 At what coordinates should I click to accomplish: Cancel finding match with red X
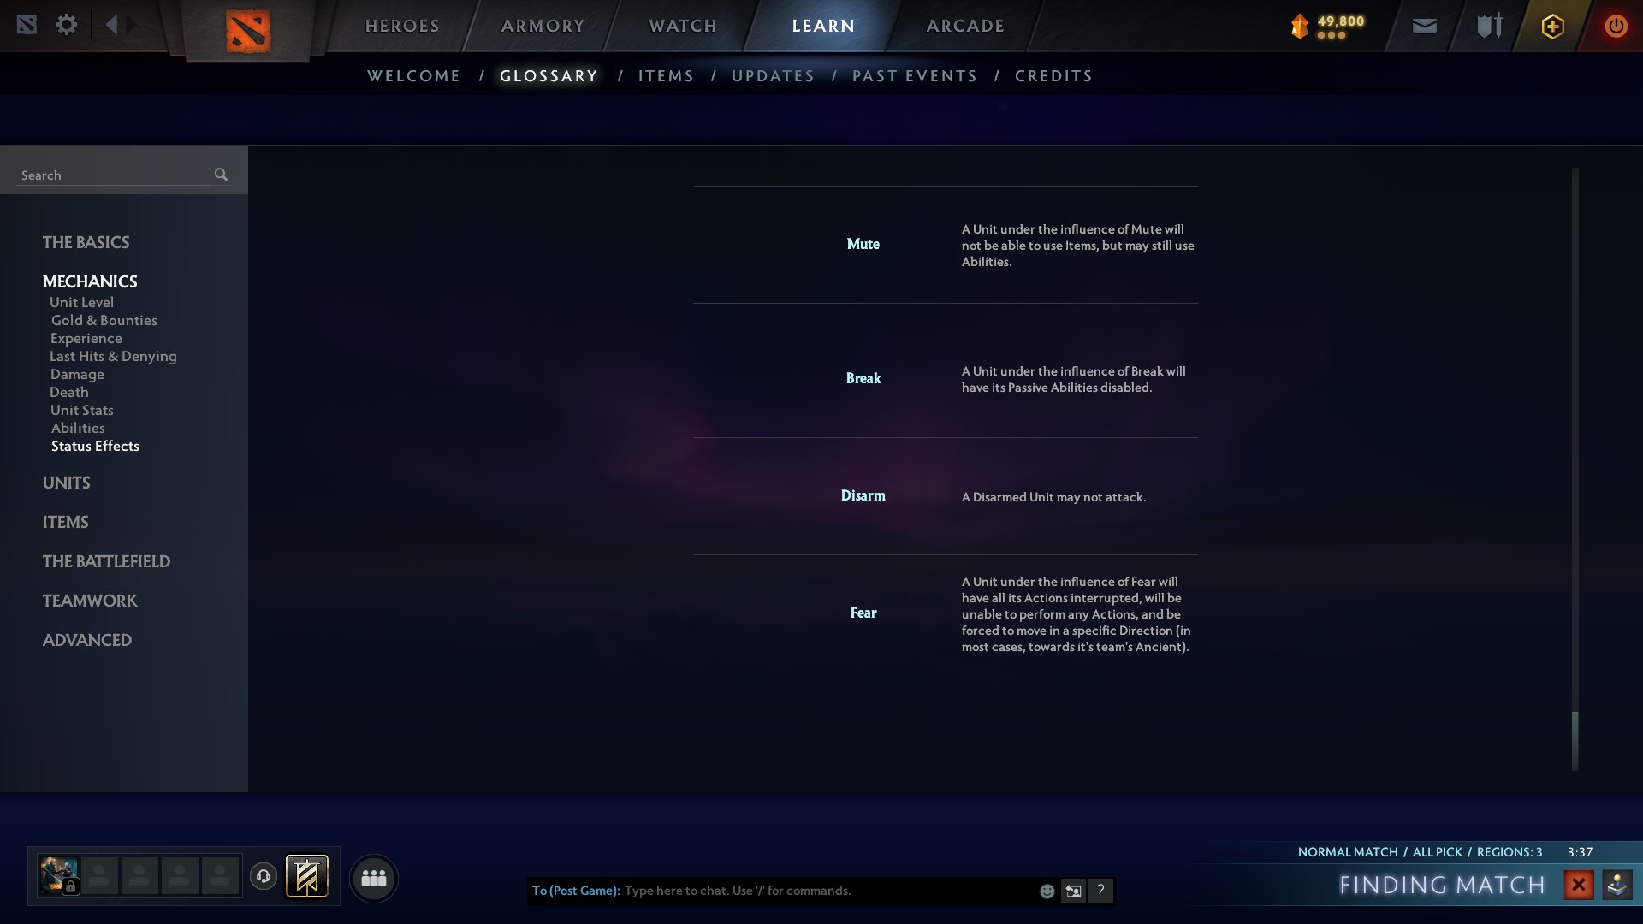tap(1579, 885)
